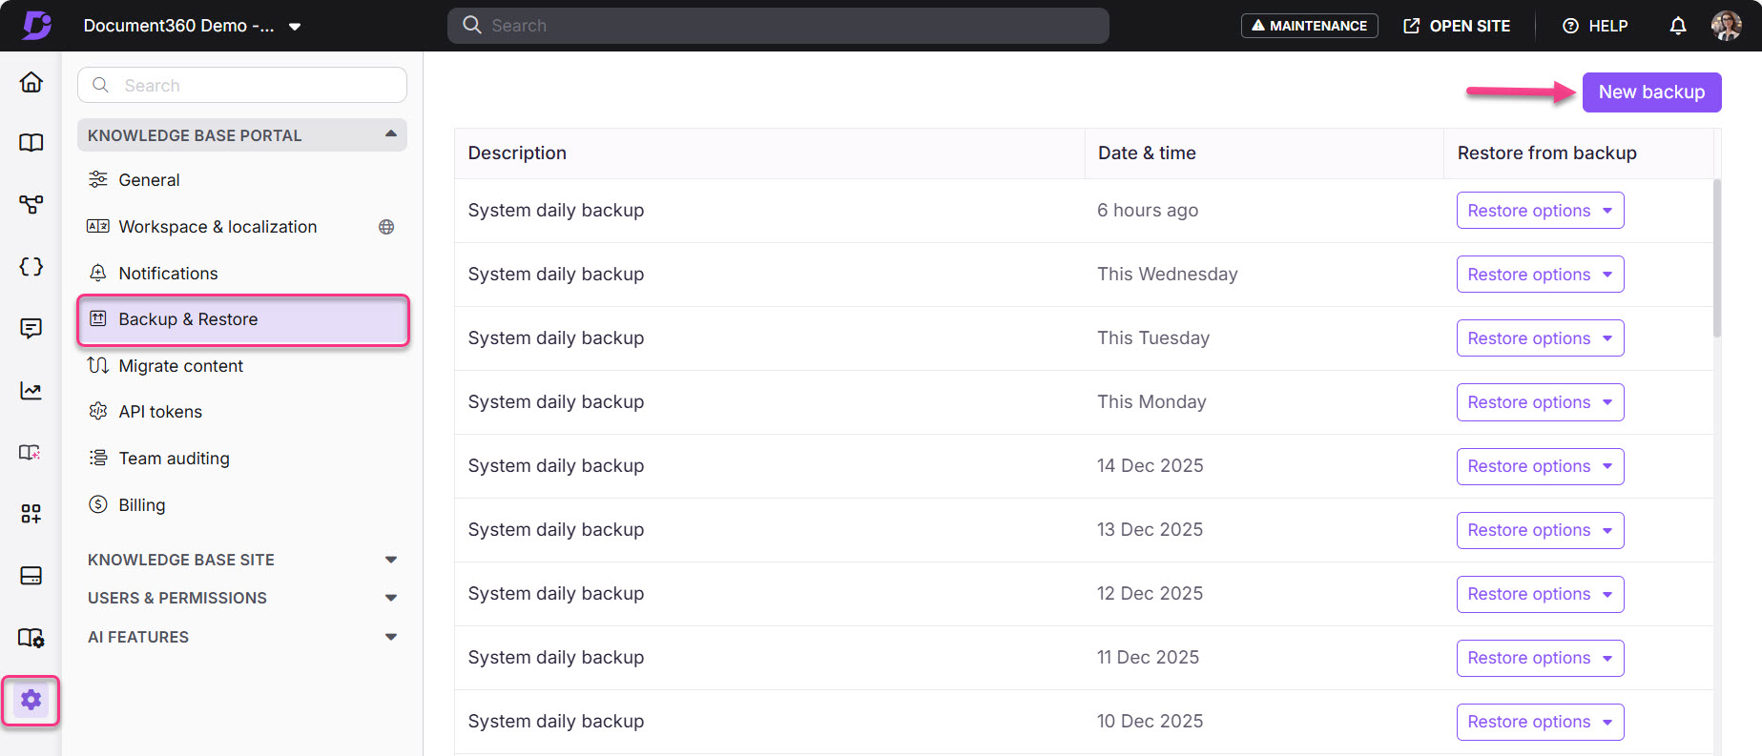This screenshot has width=1762, height=756.
Task: Open Migrate content menu item
Action: (x=242, y=365)
